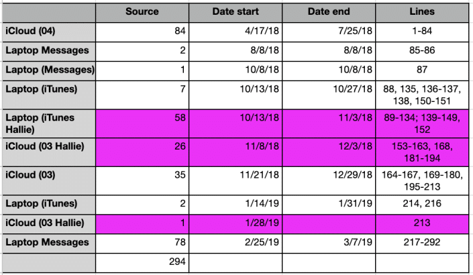Click the cell containing 4/17/18

pos(235,32)
